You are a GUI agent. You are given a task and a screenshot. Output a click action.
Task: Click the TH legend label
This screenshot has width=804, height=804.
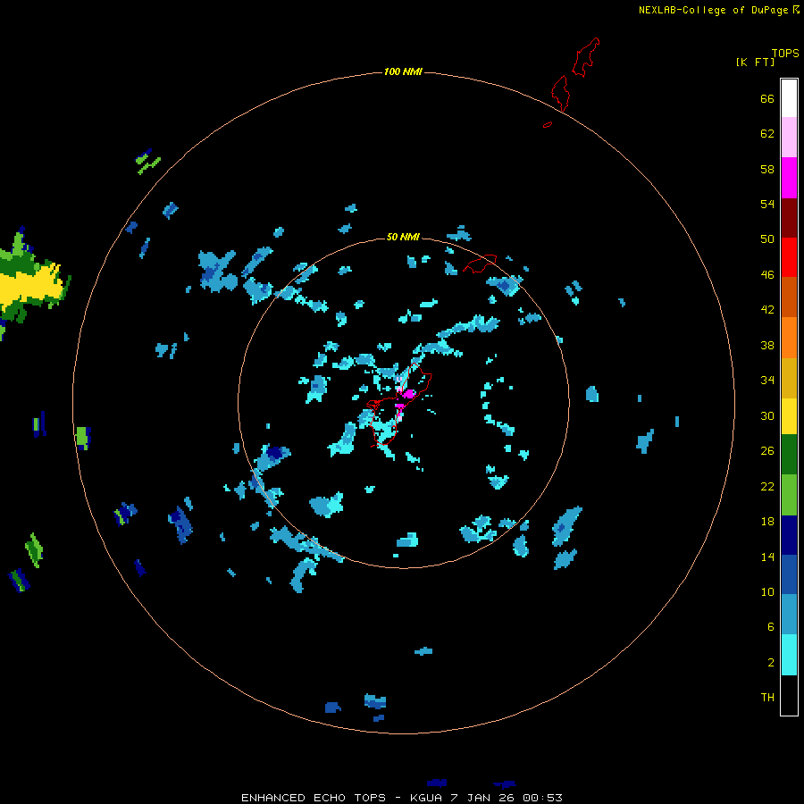767,698
